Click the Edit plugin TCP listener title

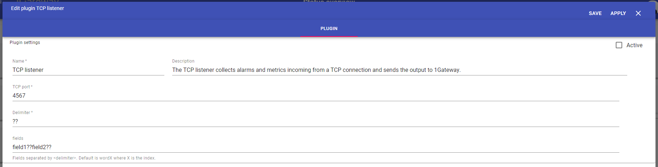(x=38, y=8)
